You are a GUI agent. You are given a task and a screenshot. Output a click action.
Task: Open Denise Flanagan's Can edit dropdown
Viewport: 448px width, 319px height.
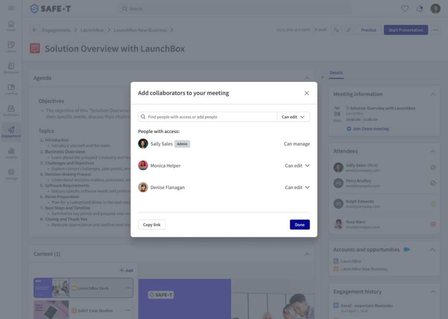297,188
